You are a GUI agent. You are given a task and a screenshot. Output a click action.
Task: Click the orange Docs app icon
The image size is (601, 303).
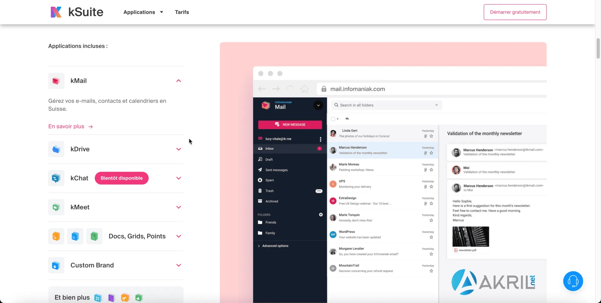(56, 236)
